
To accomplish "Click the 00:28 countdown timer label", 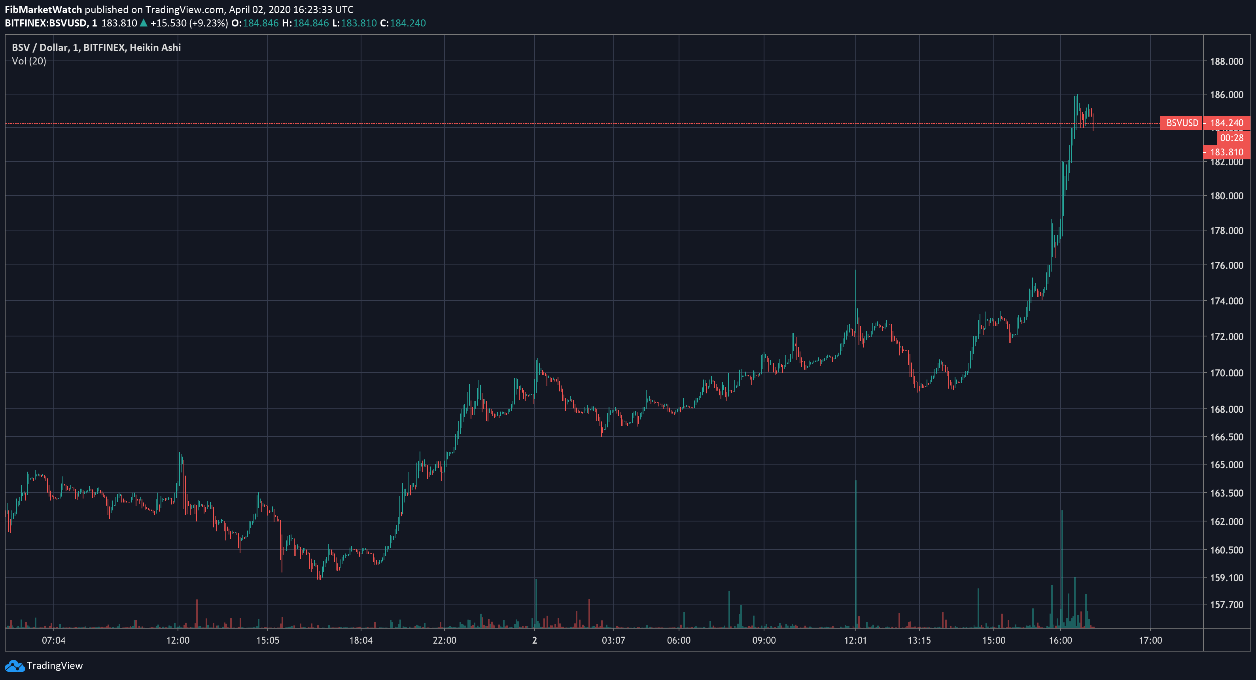I will tap(1233, 138).
